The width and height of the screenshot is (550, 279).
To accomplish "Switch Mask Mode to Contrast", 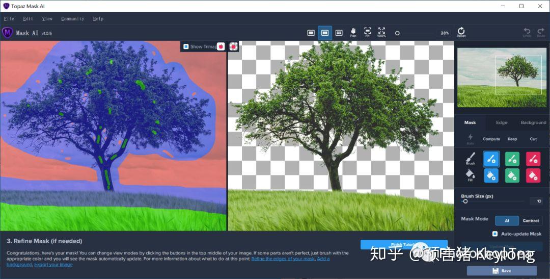I will point(531,221).
